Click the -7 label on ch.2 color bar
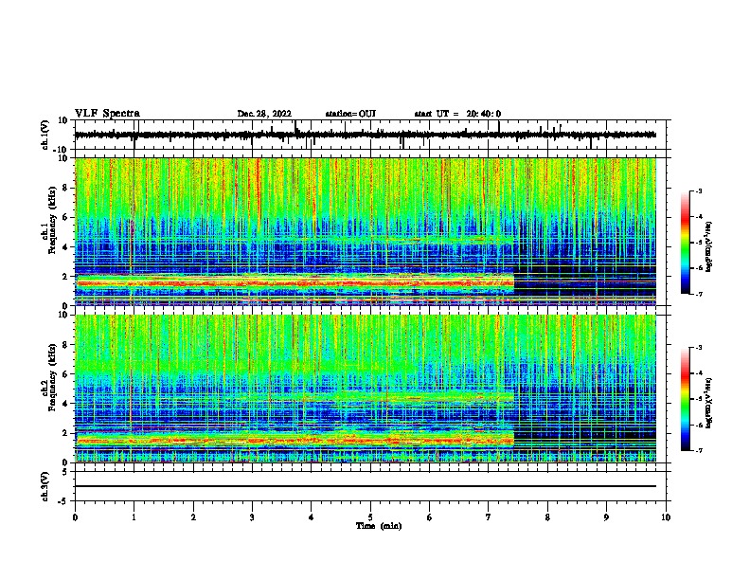The height and width of the screenshot is (580, 750). tap(698, 450)
